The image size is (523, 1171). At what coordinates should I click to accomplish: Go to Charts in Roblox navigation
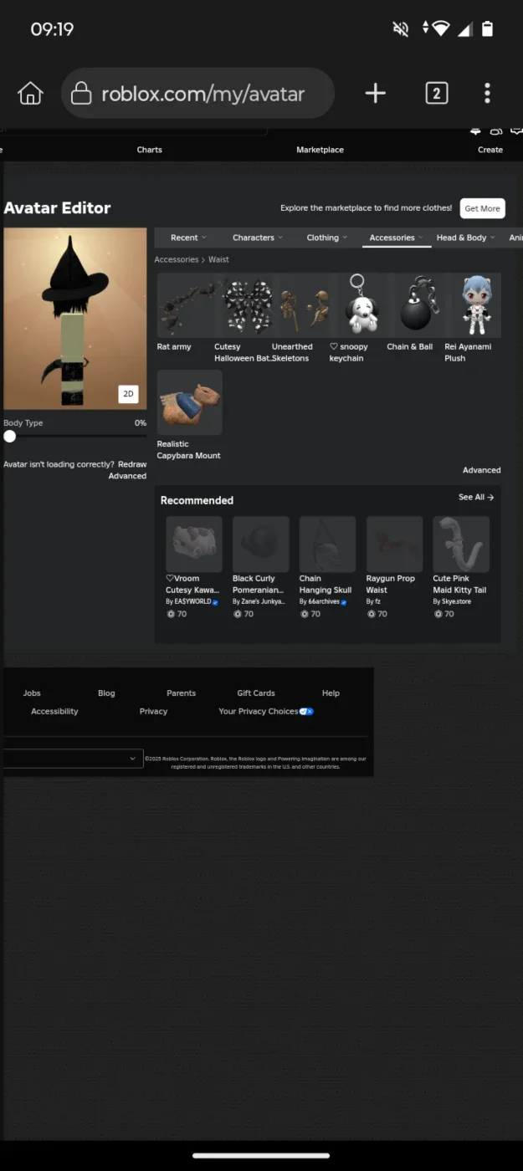(150, 150)
